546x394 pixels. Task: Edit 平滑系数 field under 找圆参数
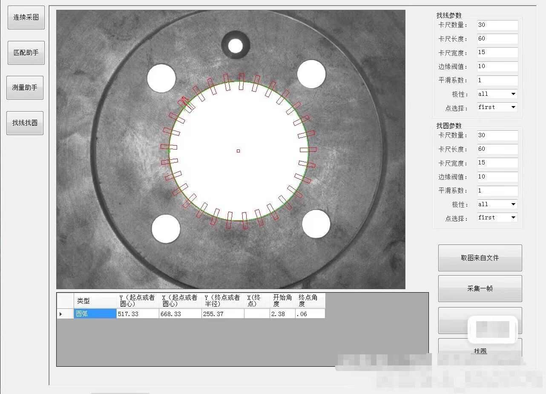(497, 191)
